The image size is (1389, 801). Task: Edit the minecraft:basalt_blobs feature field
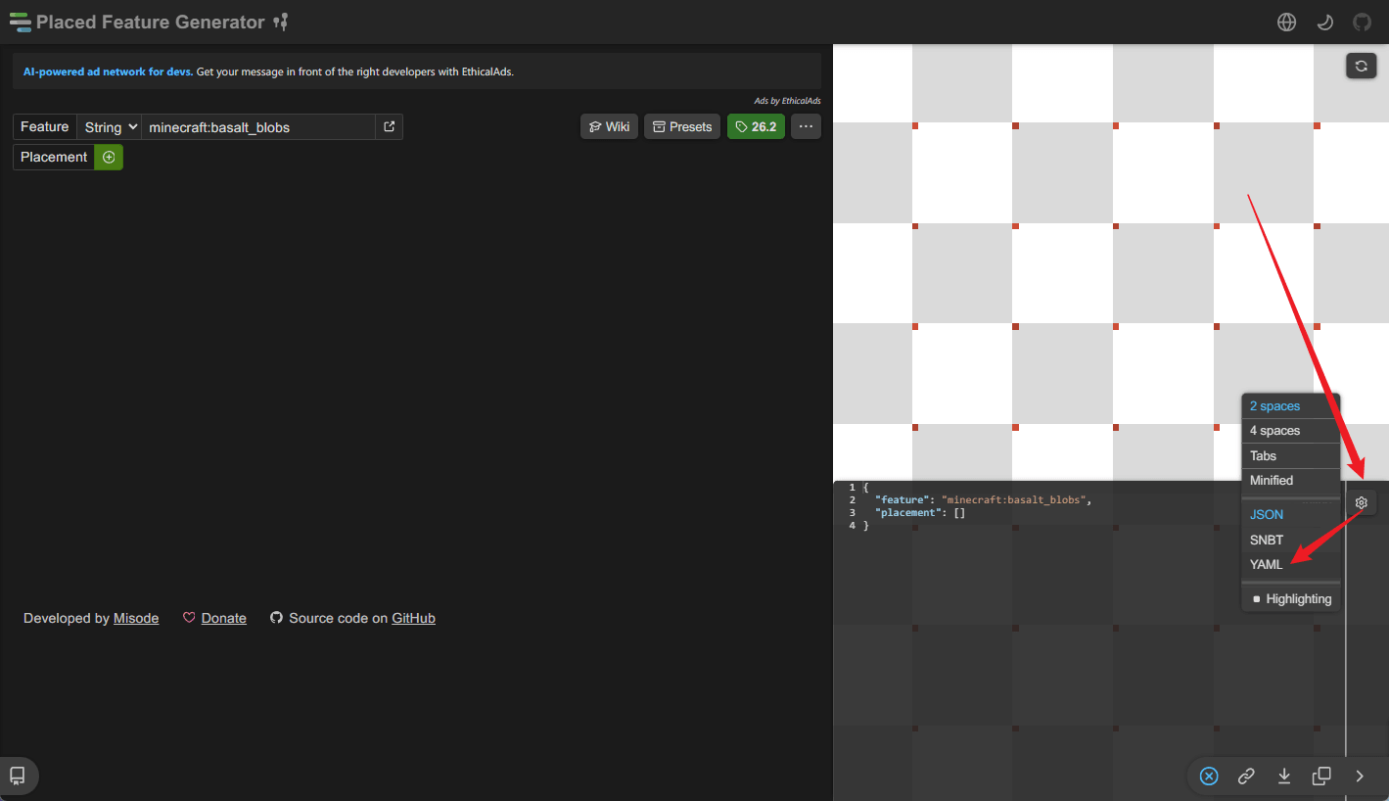point(258,126)
